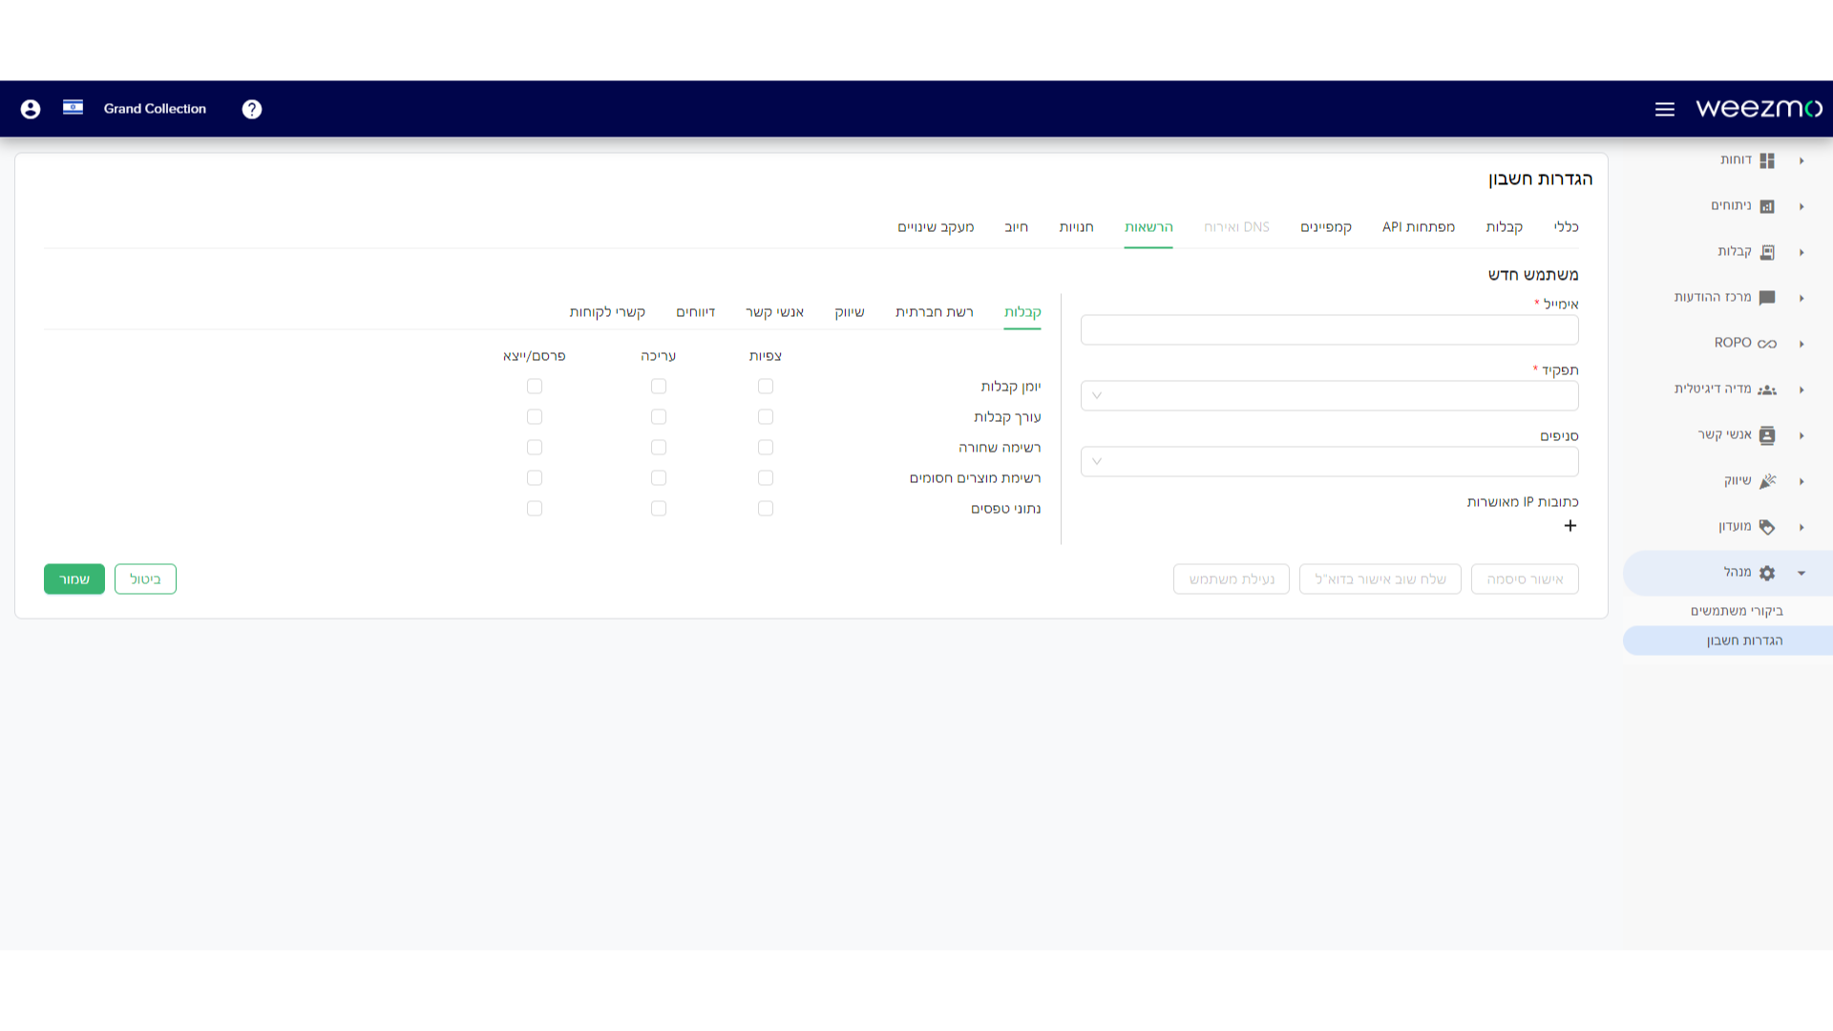
Task: Switch to the קמפיינים tab
Action: tap(1326, 227)
